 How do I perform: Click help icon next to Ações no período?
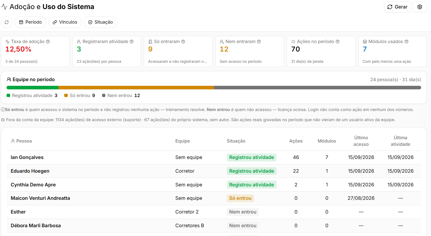[x=337, y=42]
